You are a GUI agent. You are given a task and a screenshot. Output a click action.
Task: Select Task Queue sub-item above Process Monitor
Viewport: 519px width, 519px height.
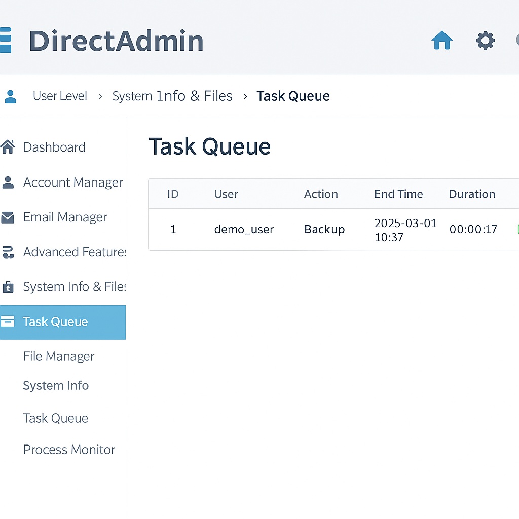(56, 418)
